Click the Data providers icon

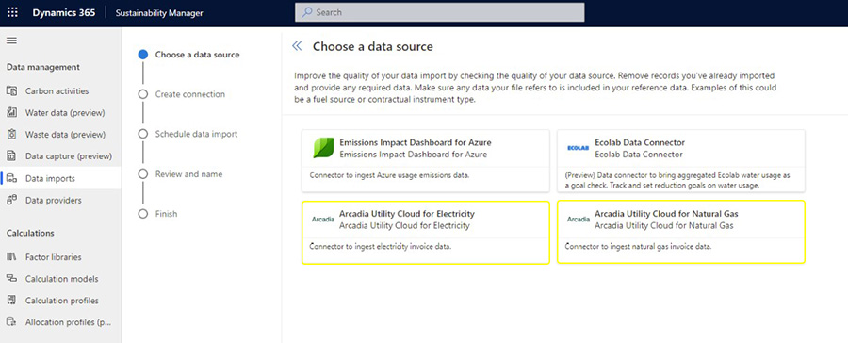(x=12, y=200)
